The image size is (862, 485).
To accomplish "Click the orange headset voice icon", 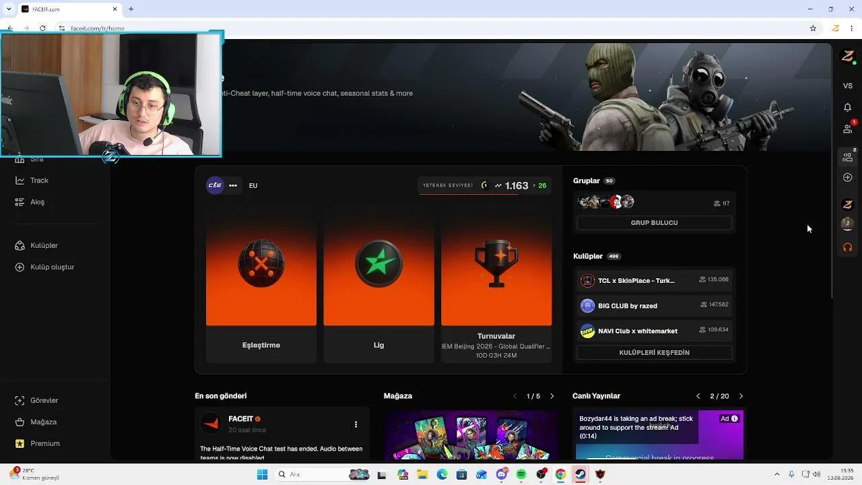I will tap(848, 247).
